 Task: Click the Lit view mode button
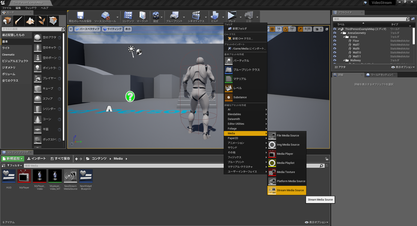pos(112,29)
